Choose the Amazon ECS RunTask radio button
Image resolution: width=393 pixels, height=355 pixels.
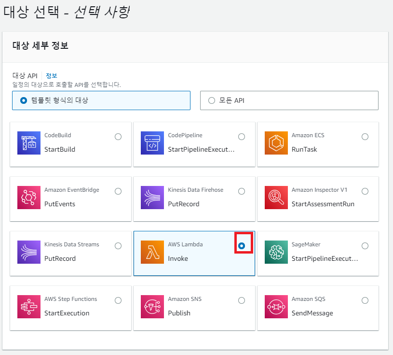365,137
